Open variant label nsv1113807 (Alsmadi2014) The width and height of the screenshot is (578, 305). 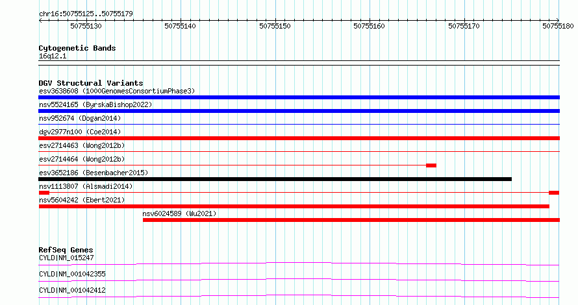coord(86,186)
